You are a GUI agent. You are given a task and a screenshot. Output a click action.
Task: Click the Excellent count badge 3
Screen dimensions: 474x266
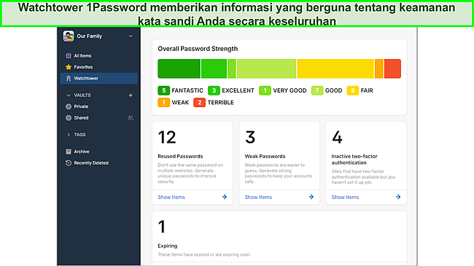(x=214, y=90)
